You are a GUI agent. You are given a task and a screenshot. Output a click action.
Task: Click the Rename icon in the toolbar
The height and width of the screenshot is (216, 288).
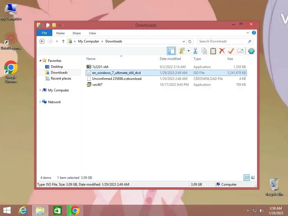tap(240, 51)
